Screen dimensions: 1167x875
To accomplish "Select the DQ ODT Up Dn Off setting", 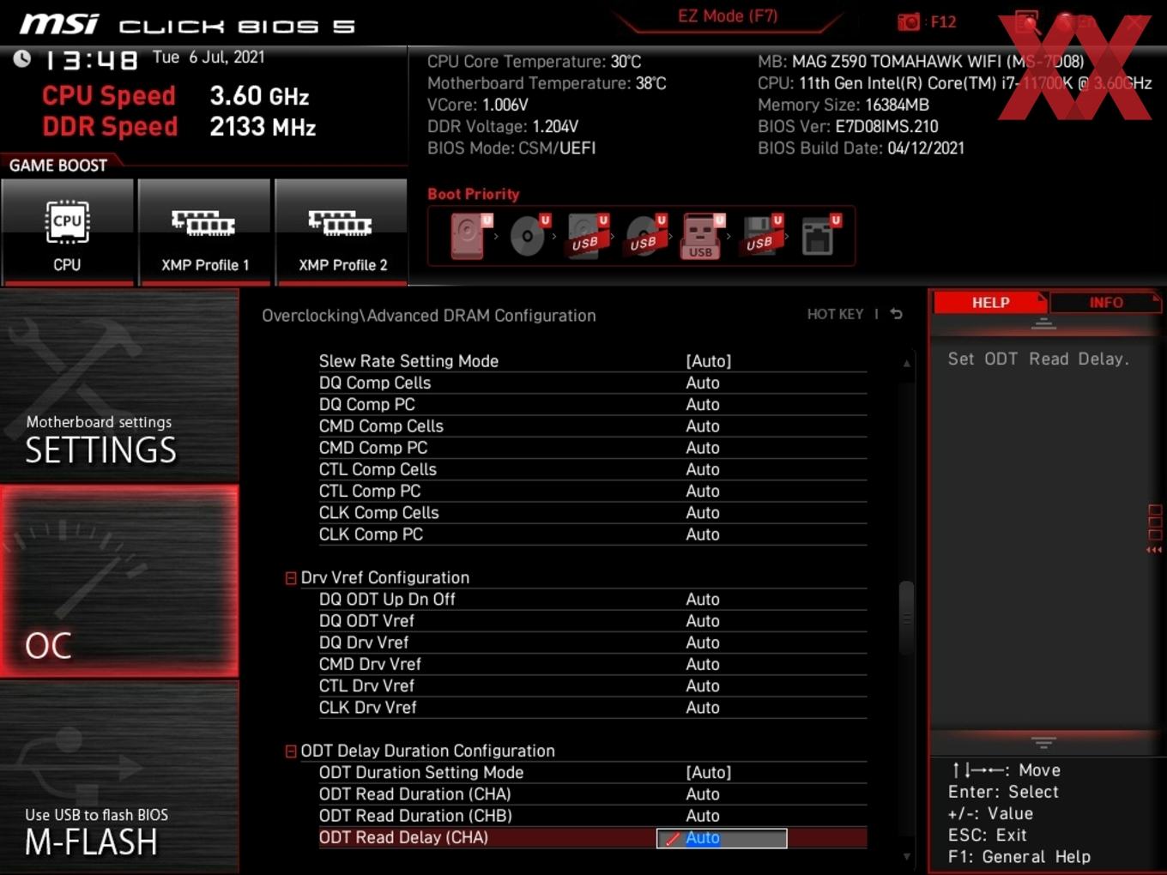I will pyautogui.click(x=593, y=600).
